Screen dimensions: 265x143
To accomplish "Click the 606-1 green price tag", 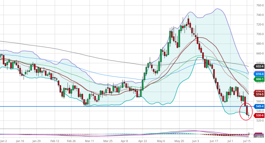I will coord(259,79).
